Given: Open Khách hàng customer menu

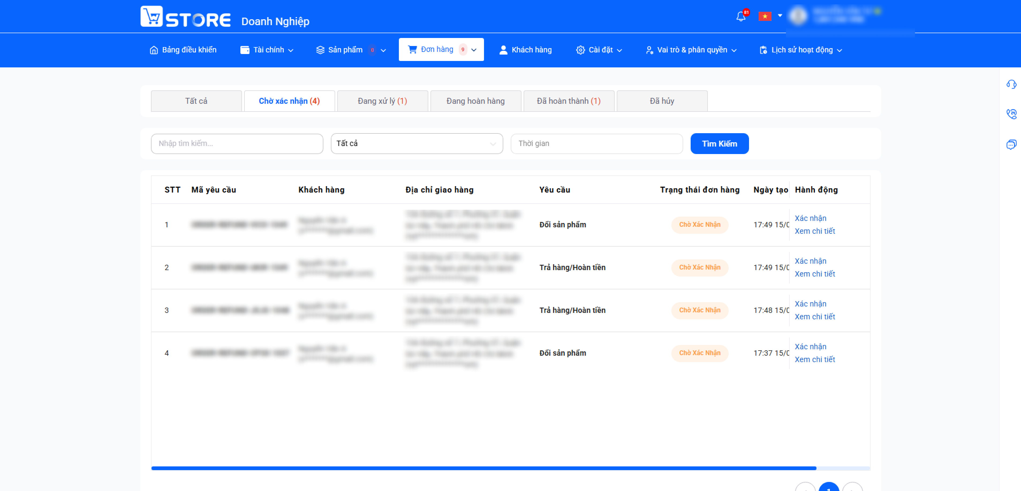Looking at the screenshot, I should pos(525,50).
